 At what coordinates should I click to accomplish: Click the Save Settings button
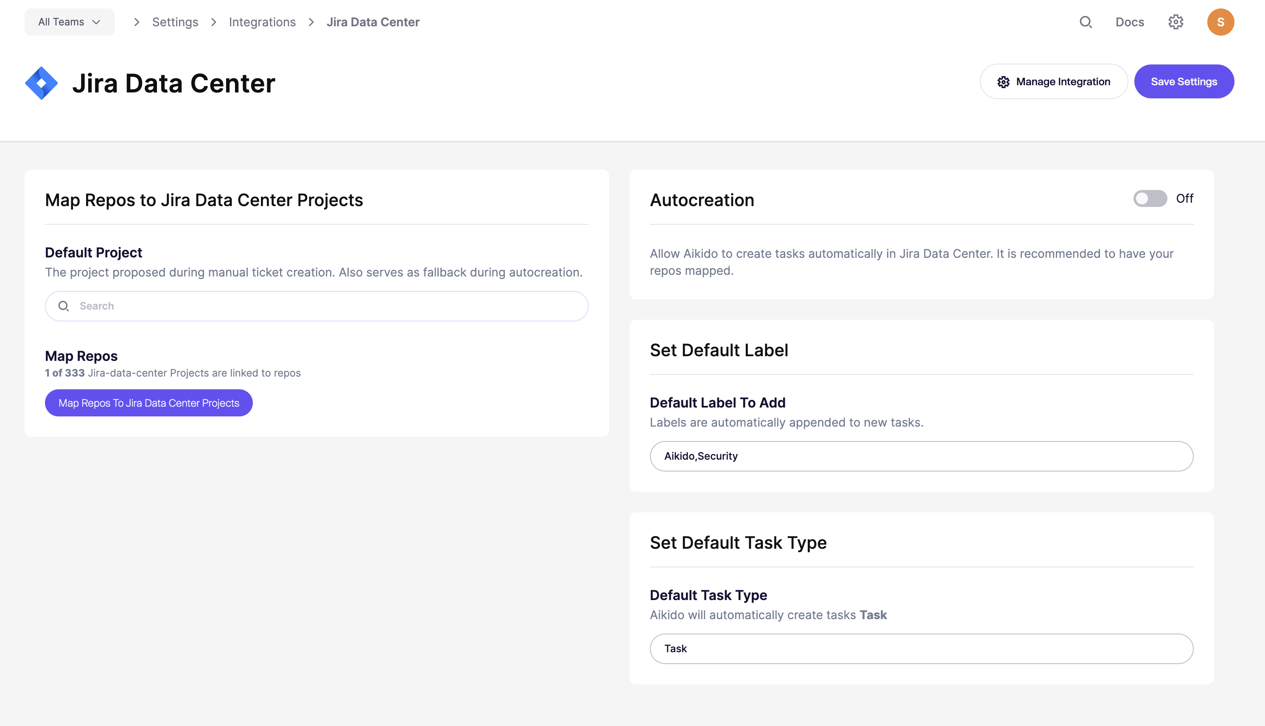tap(1184, 81)
